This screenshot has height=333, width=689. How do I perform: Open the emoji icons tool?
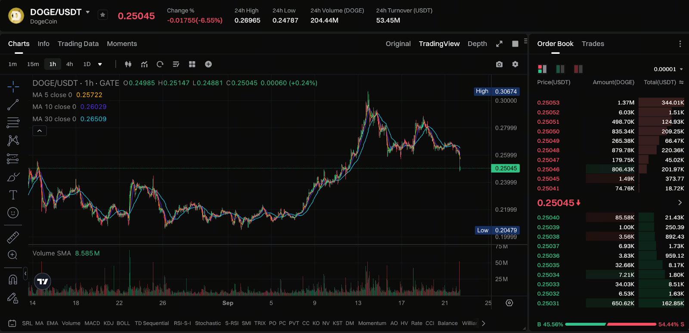(13, 213)
